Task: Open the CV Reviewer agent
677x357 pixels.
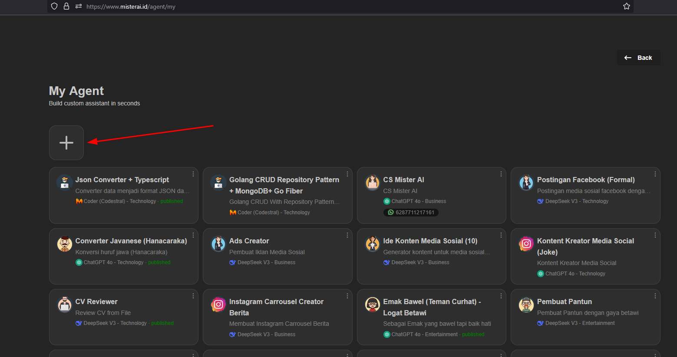Action: pyautogui.click(x=96, y=302)
